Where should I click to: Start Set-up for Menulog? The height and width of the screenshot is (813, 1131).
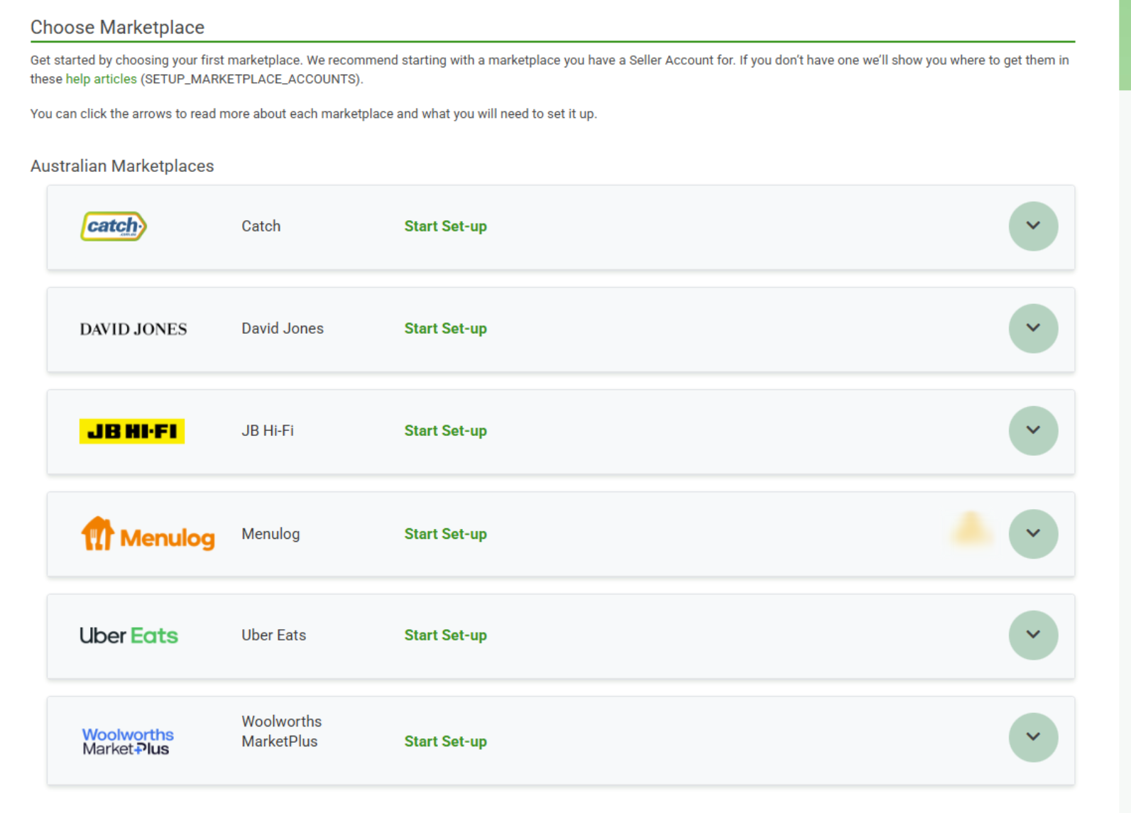(445, 533)
